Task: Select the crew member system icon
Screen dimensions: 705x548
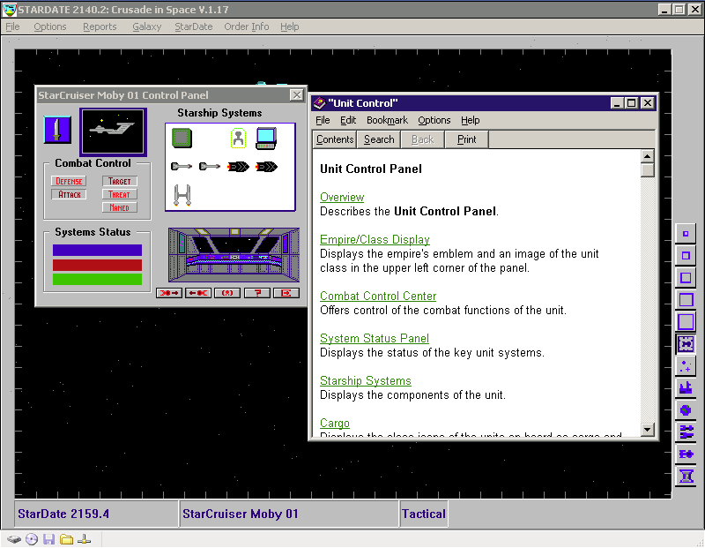Action: click(238, 138)
